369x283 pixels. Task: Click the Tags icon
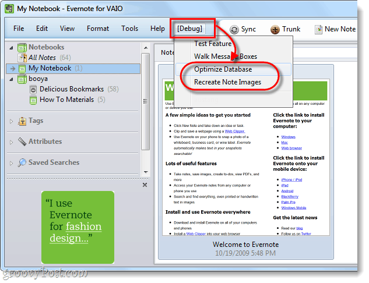(x=22, y=121)
